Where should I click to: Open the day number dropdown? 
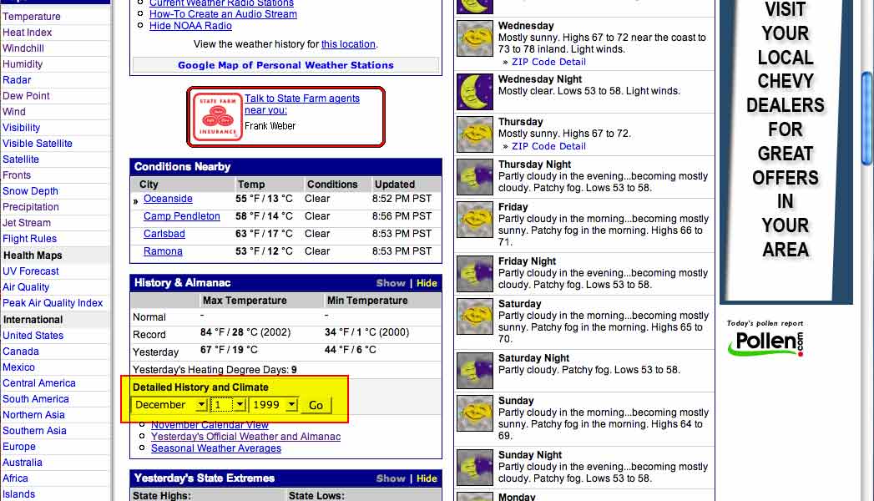[229, 405]
